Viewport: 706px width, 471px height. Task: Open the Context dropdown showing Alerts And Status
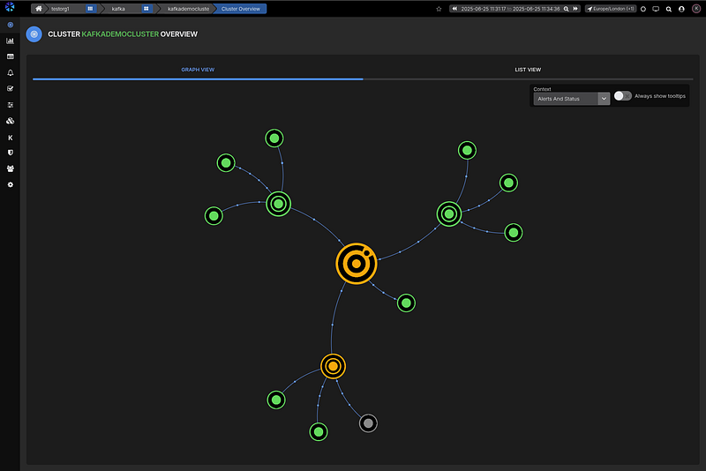pos(571,99)
